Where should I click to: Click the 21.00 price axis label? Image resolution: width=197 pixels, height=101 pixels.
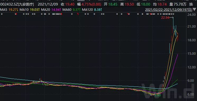191,27
